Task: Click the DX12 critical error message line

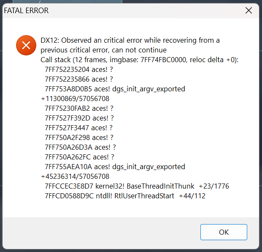Action: 130,41
